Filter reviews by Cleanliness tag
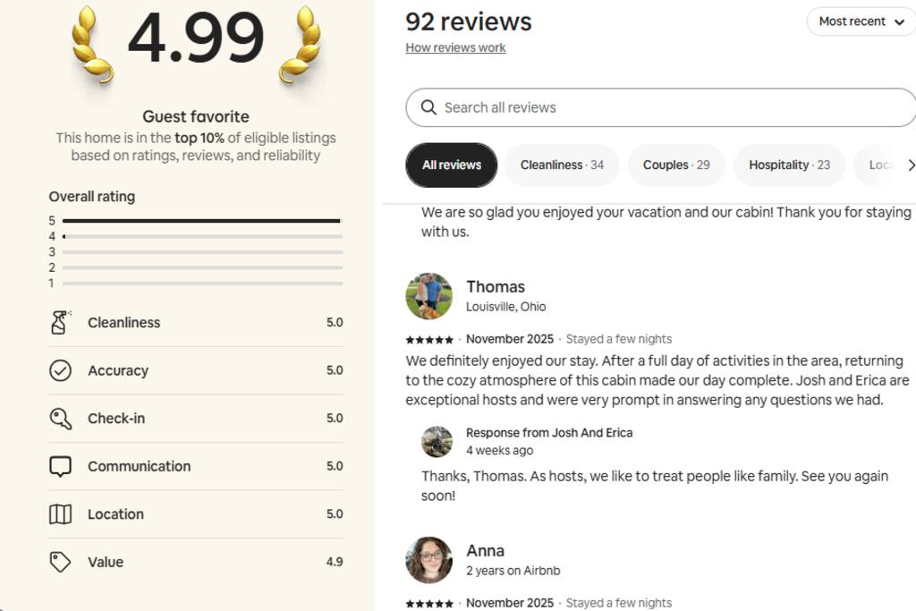 click(x=562, y=165)
